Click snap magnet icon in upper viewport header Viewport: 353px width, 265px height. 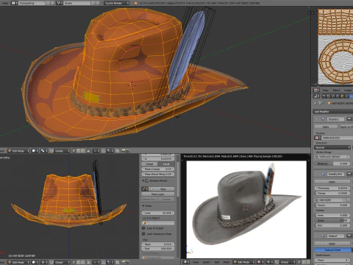coord(104,151)
